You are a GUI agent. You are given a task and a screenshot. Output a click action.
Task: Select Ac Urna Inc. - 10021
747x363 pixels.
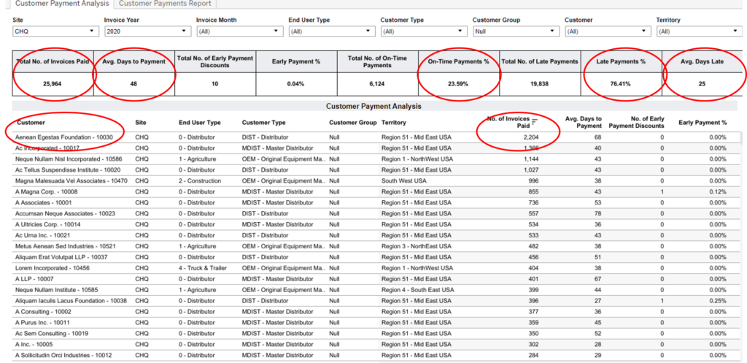[x=42, y=235]
